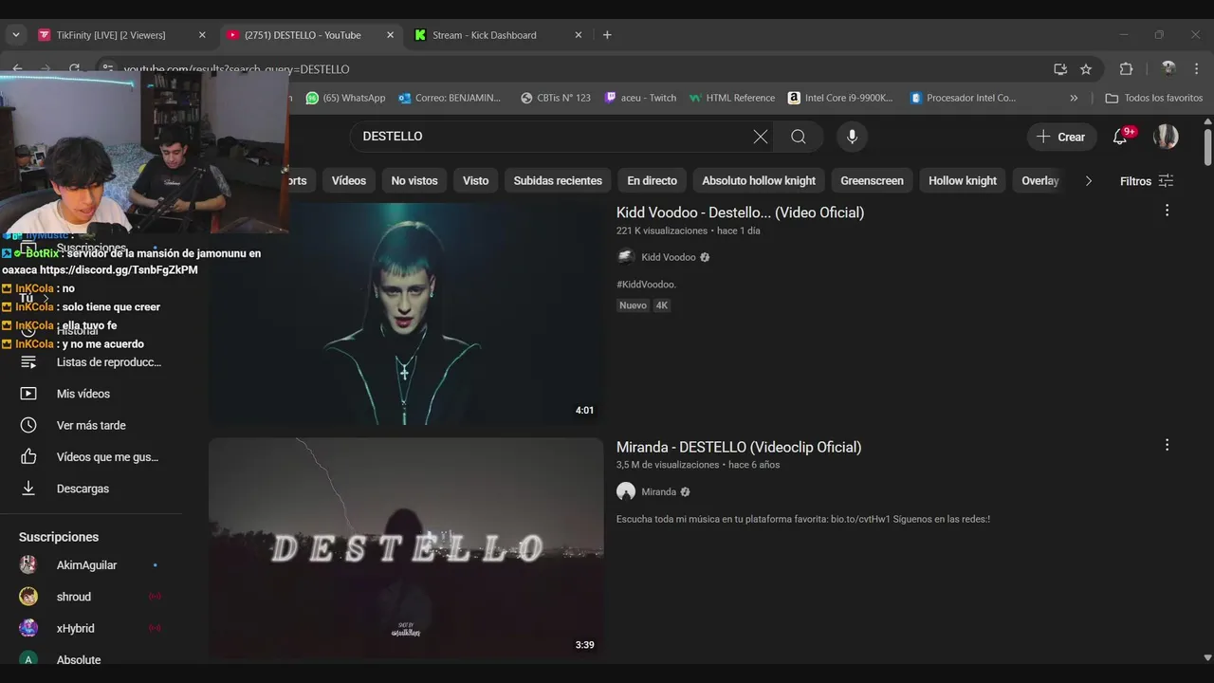Screen dimensions: 1214x683
Task: Select the No vistos filter chip
Action: coord(414,180)
